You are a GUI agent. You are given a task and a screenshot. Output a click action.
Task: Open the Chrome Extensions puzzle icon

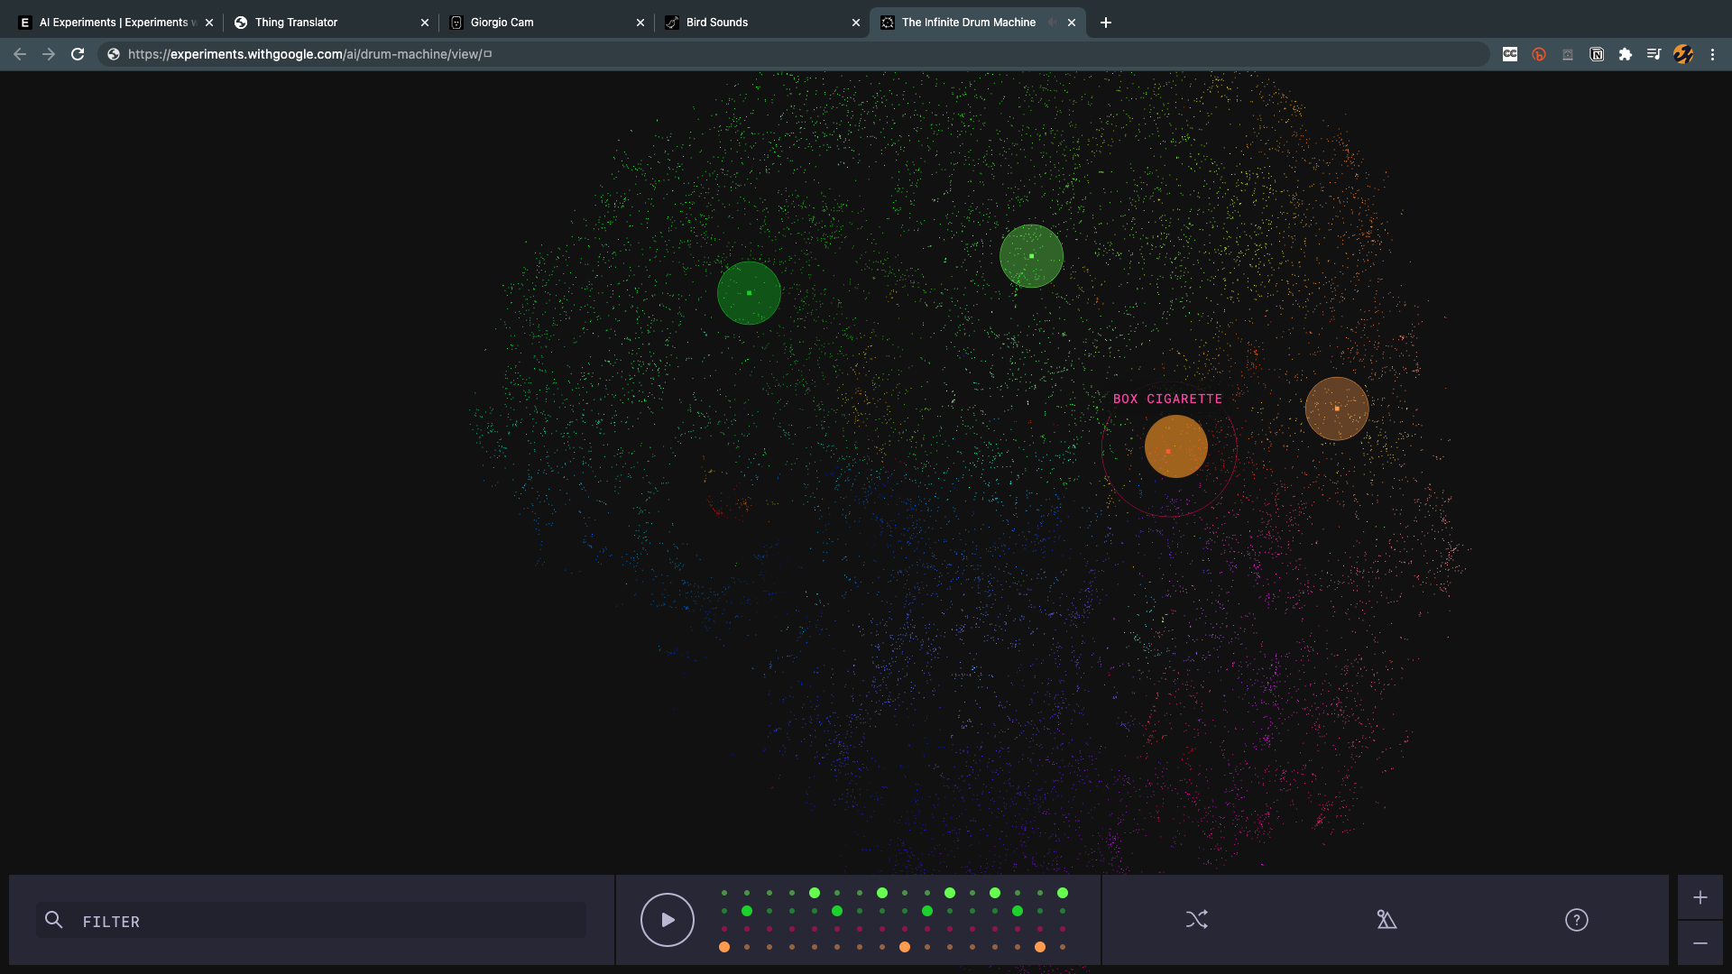coord(1626,54)
